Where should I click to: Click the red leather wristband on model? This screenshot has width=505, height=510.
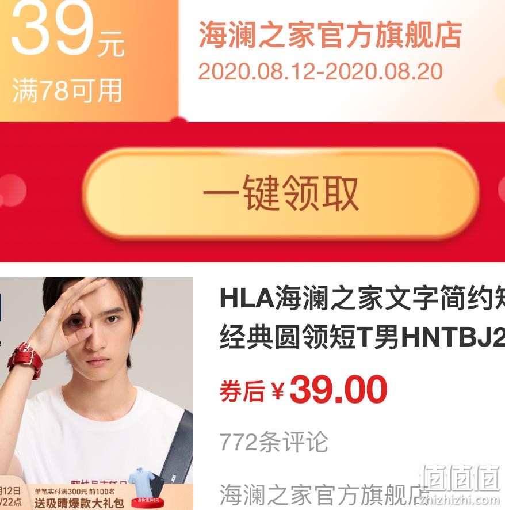[25, 360]
